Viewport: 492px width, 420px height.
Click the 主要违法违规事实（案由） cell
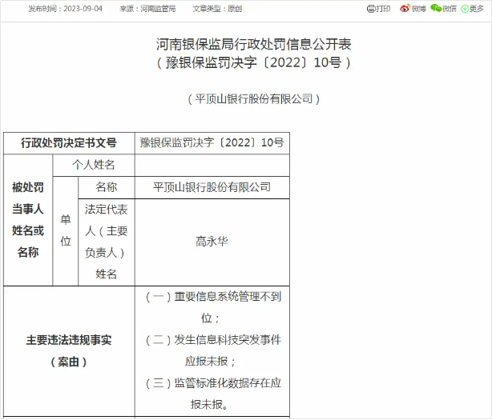coord(69,351)
